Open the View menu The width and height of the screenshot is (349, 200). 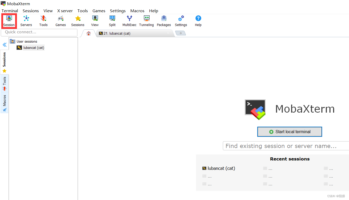pyautogui.click(x=48, y=11)
